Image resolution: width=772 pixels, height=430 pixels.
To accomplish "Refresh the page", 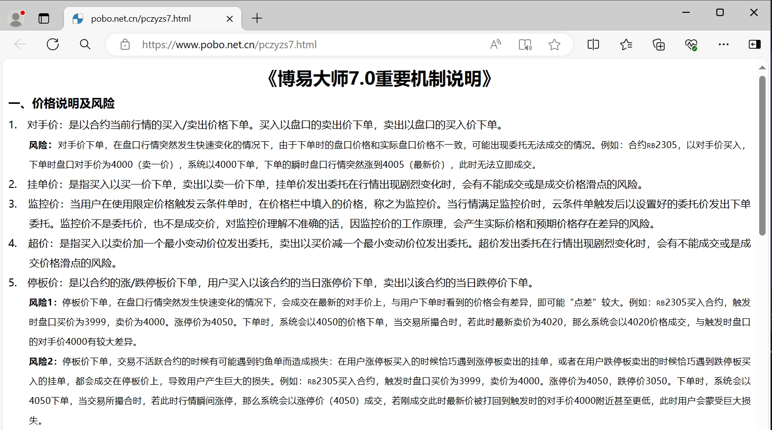I will click(x=53, y=44).
